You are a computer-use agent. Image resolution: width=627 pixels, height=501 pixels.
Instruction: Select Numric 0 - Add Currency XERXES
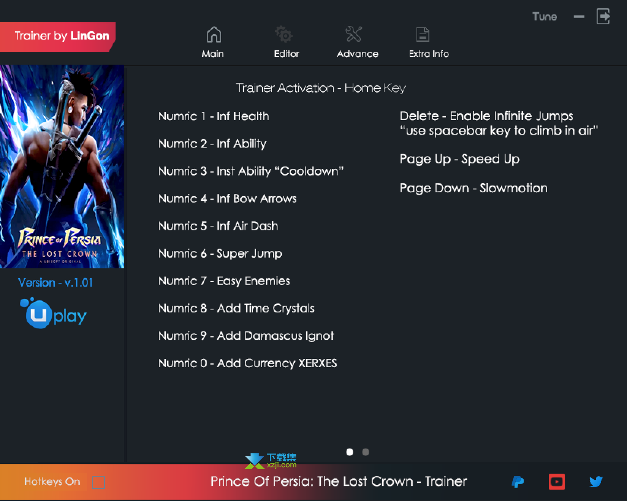247,363
